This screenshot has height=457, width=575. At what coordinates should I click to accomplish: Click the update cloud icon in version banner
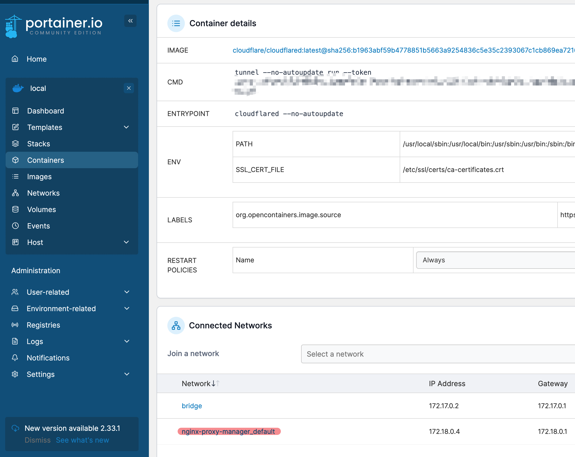(x=15, y=428)
